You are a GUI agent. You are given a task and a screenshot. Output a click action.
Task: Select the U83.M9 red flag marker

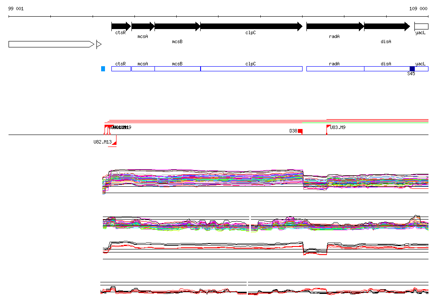coord(329,127)
